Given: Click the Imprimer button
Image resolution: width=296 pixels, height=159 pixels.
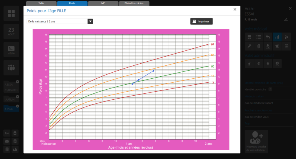Looking at the screenshot, I should pyautogui.click(x=201, y=21).
